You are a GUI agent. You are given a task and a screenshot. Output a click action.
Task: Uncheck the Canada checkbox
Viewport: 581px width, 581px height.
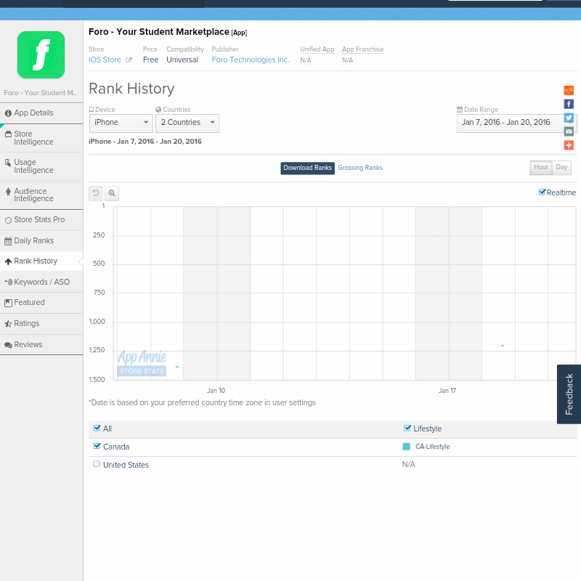pyautogui.click(x=97, y=446)
